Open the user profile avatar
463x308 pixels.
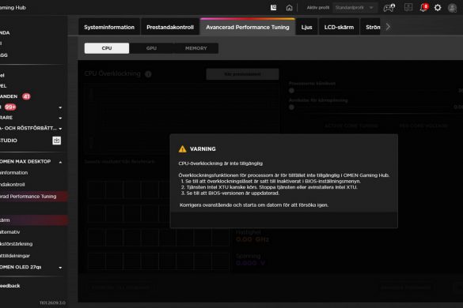tap(452, 8)
